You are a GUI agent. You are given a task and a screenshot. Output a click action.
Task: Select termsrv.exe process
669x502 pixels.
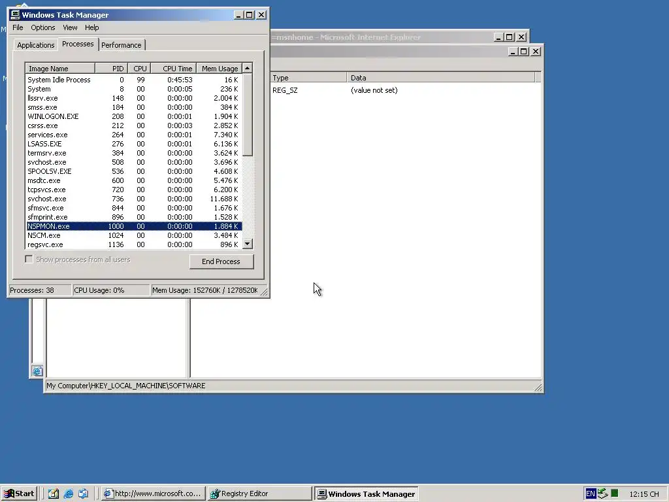pyautogui.click(x=134, y=153)
